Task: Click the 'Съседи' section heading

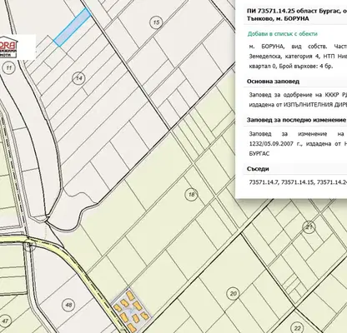Action: coord(258,169)
